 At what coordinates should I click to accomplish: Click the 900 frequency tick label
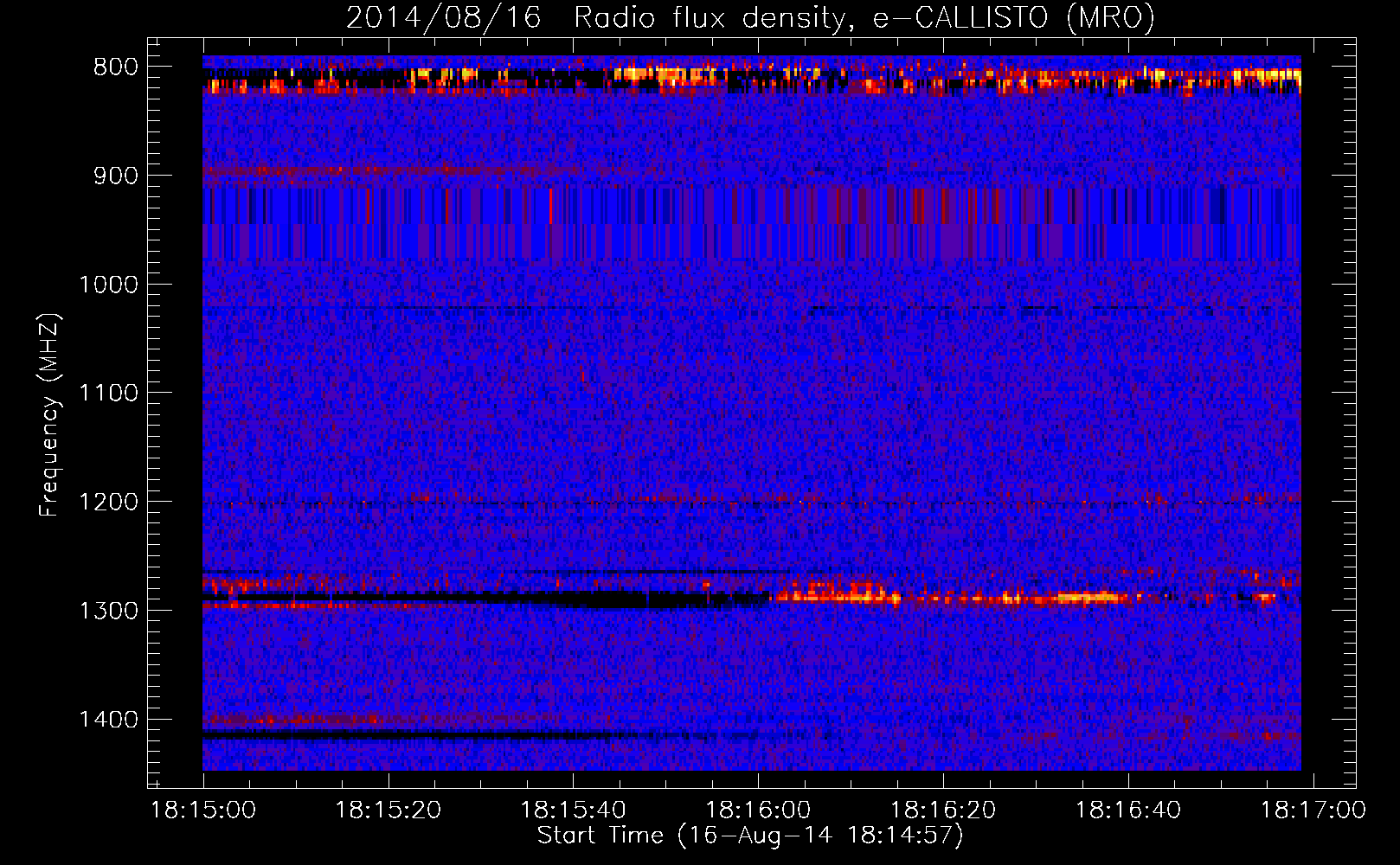[116, 176]
